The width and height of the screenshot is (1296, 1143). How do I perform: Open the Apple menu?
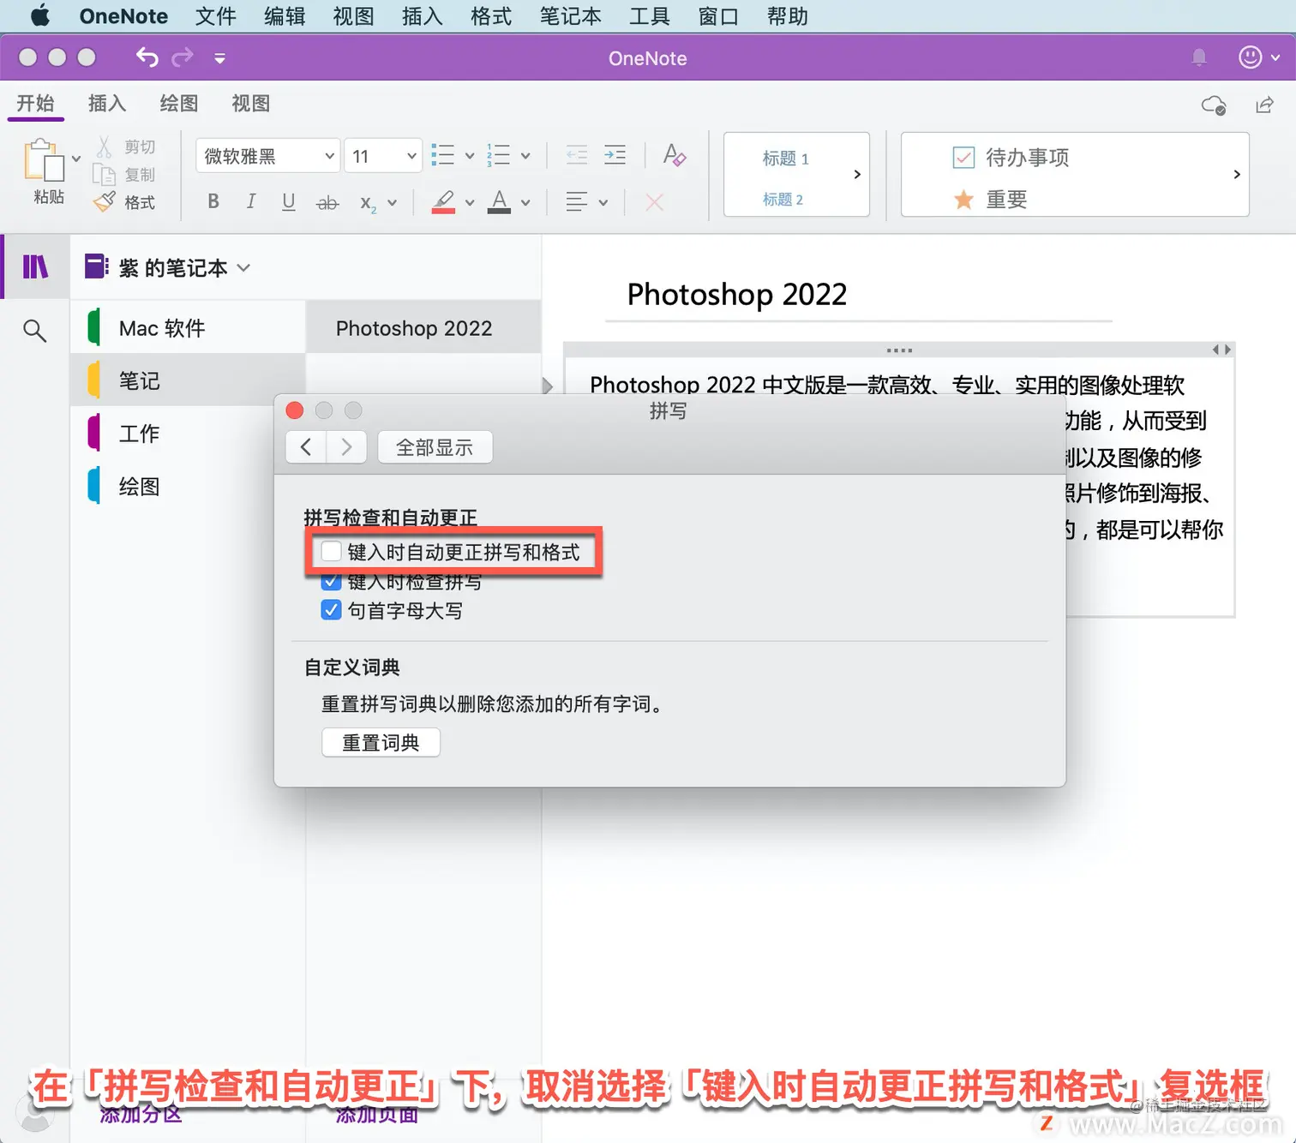coord(40,16)
